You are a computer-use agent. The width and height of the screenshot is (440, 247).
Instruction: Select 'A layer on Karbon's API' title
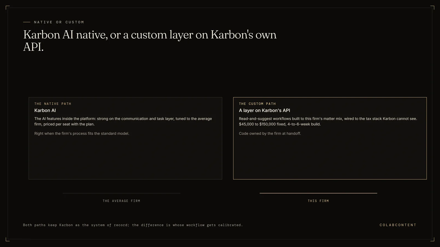[x=265, y=110]
